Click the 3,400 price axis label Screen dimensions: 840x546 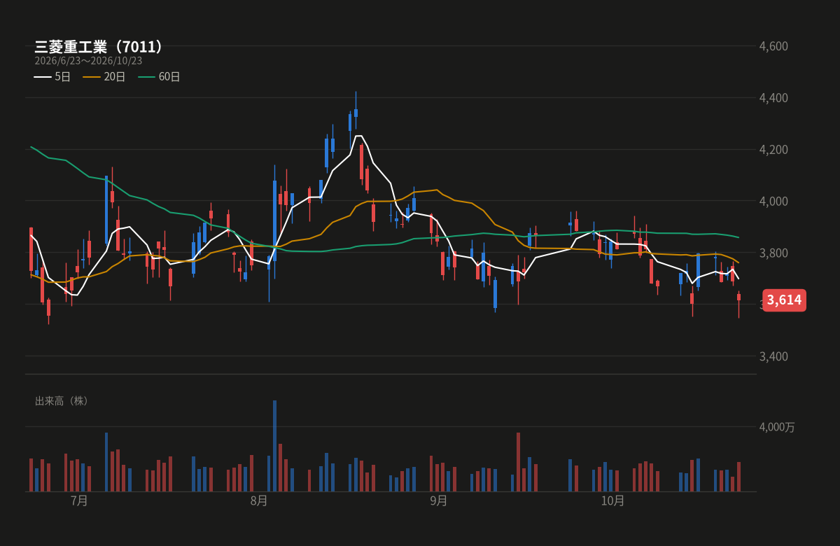coord(773,356)
